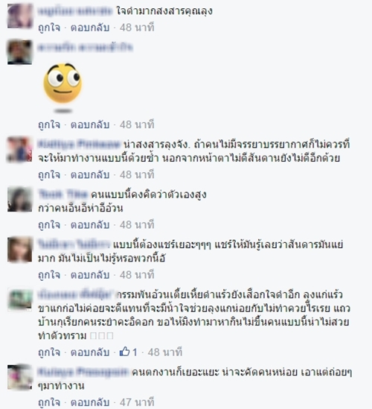Open first commenter's profile picture
The width and height of the screenshot is (372, 409).
coord(20,16)
